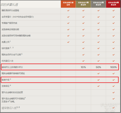Click the 优悦会金卡精英会员 gold column header
The image size is (121, 113).
pos(83,4)
